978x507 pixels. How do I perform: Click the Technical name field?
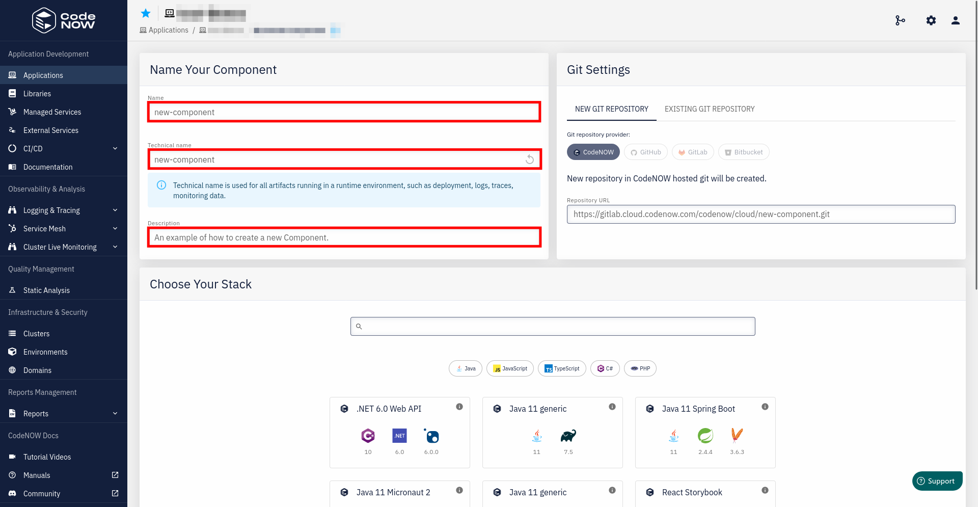click(x=344, y=159)
